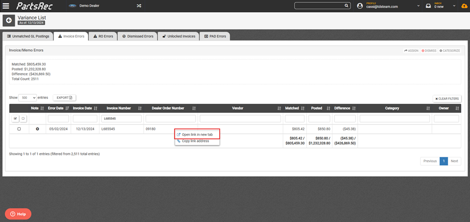Click the Dealer Order Number filter field

171,119
